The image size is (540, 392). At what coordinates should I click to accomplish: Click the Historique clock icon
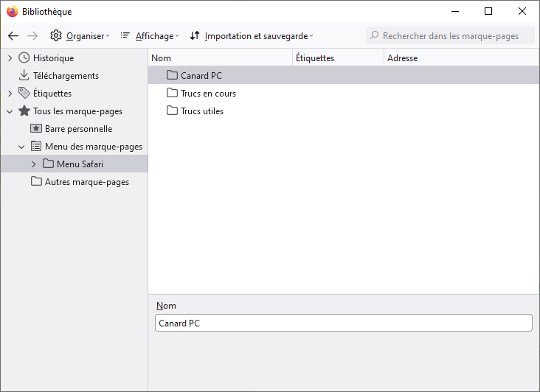click(x=24, y=57)
